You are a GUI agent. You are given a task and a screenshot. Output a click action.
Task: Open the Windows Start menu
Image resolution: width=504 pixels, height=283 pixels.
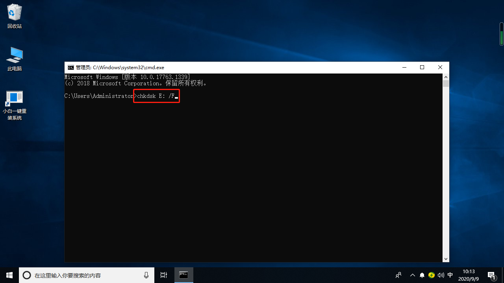[9, 275]
